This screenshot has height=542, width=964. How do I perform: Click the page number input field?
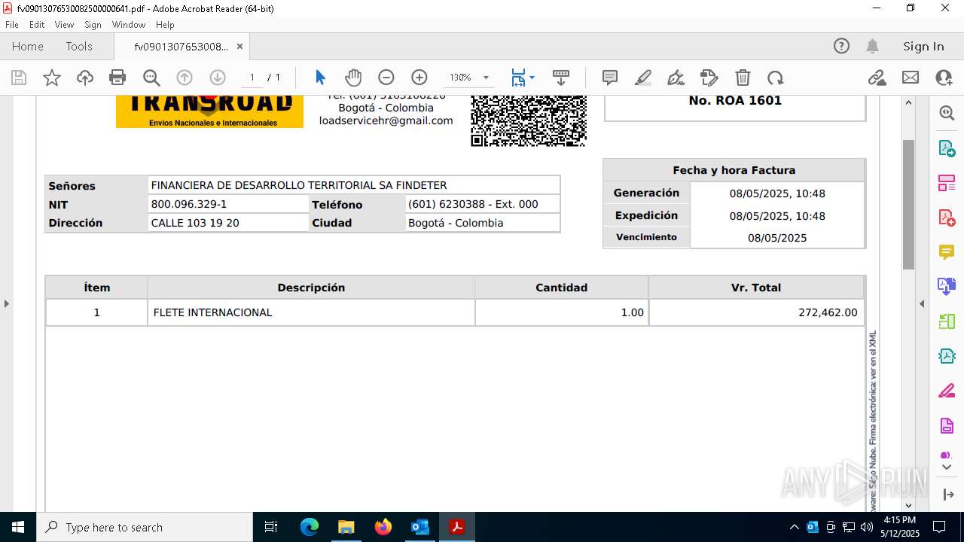(252, 78)
